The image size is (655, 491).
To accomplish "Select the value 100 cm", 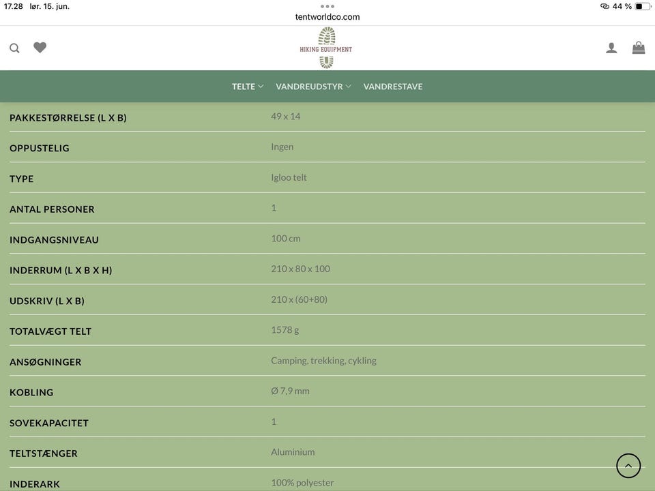I will coord(286,239).
